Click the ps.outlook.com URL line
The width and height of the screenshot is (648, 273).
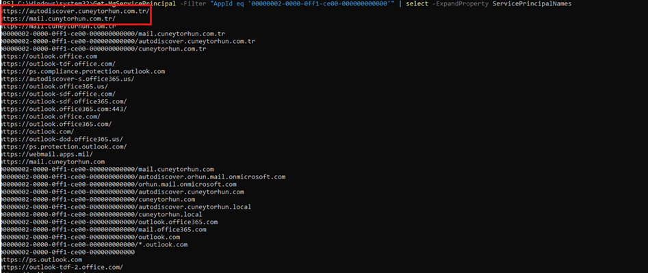coord(41,260)
